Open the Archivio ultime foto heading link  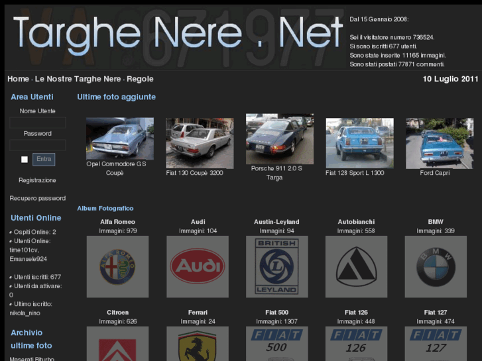pyautogui.click(x=31, y=339)
